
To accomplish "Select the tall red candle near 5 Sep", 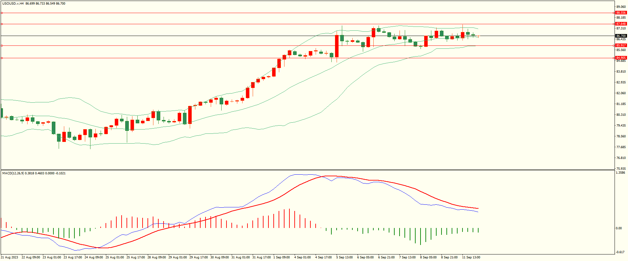I will pos(337,46).
